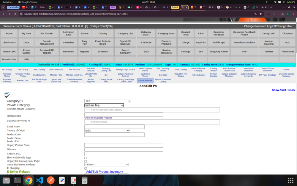
Task: Open the tab search chevron at tab-strip start
Action: (3, 7)
